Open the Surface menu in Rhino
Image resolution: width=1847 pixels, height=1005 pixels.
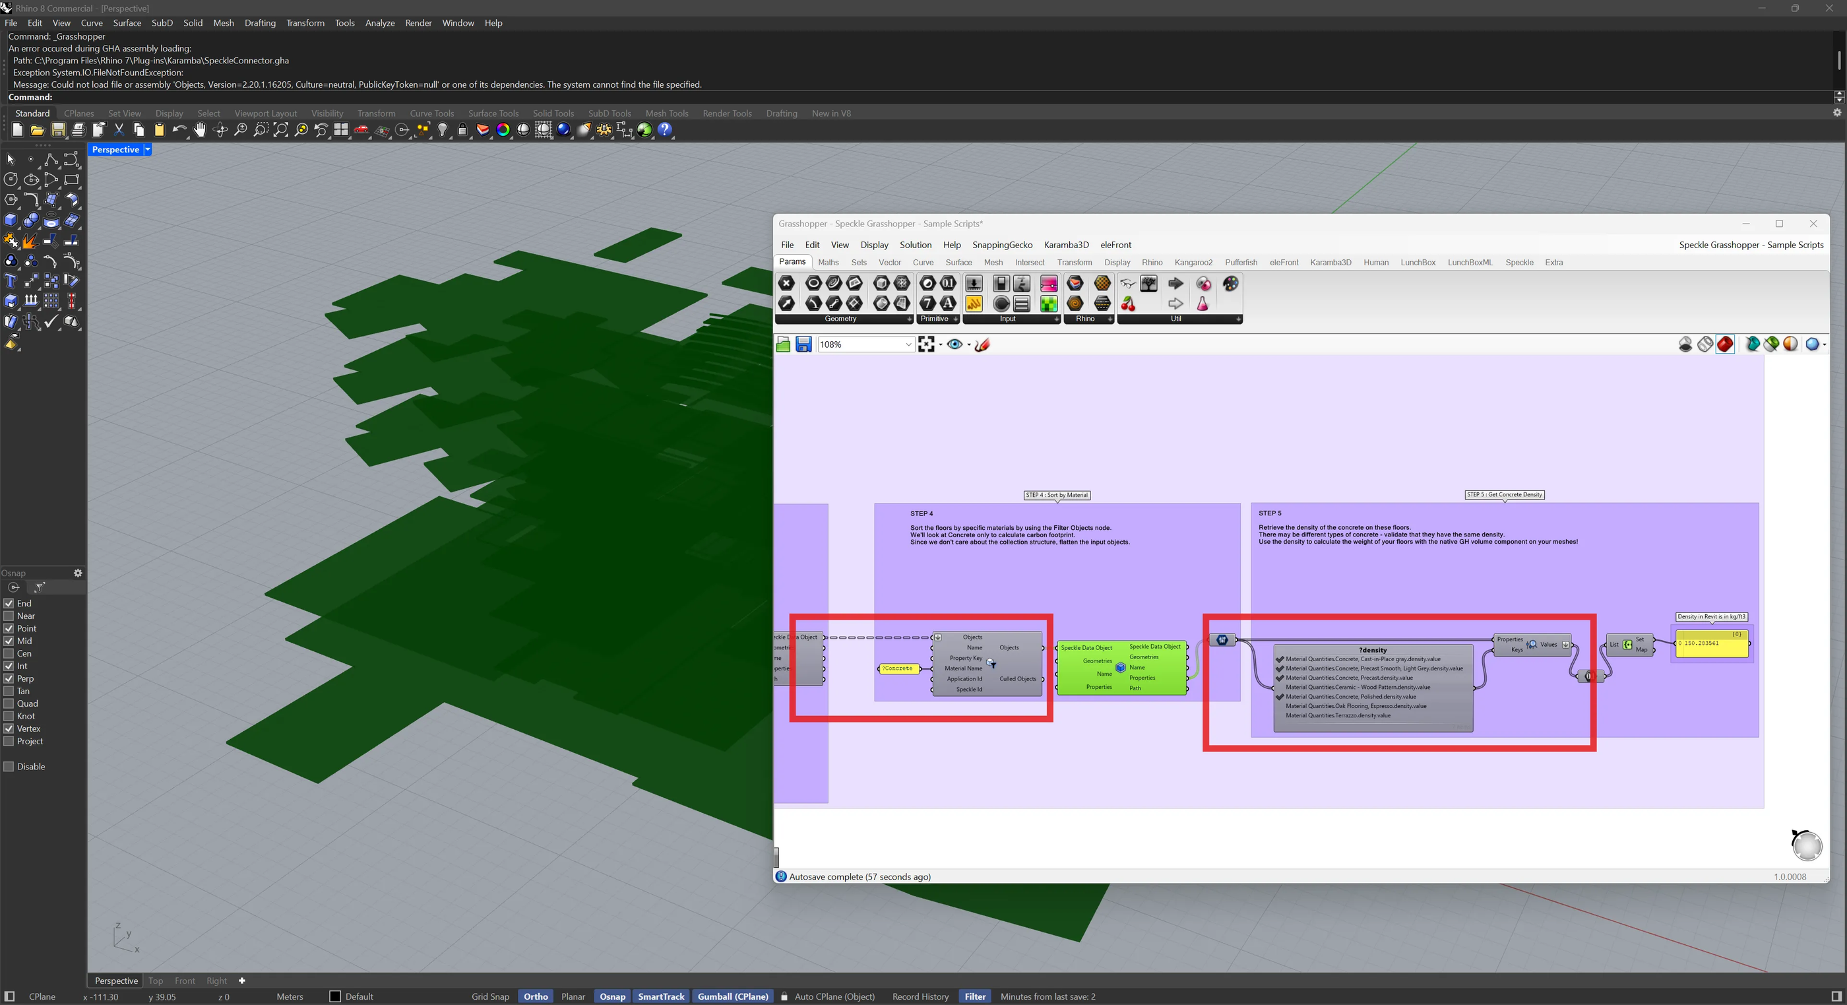(x=127, y=23)
